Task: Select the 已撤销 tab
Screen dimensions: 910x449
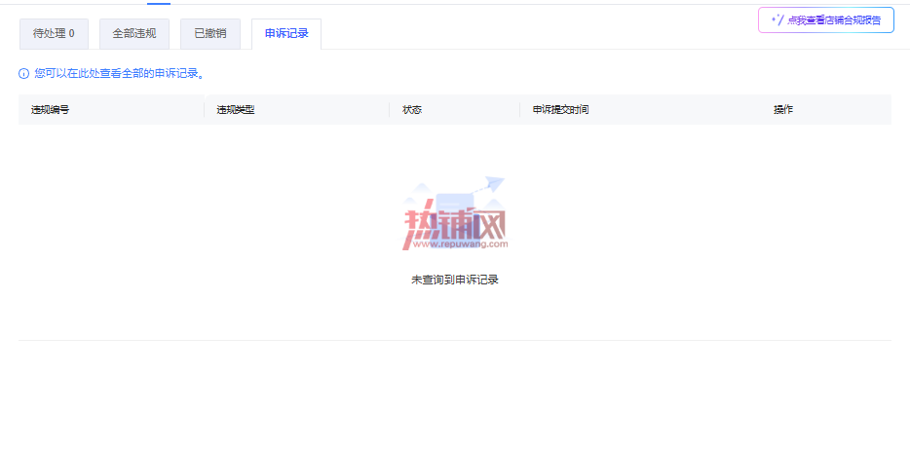Action: pos(210,34)
